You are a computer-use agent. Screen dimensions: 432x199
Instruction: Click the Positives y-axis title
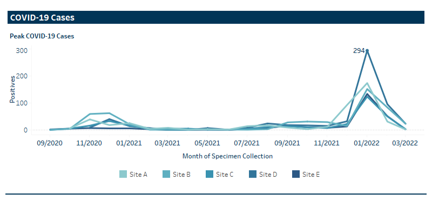pos(12,89)
